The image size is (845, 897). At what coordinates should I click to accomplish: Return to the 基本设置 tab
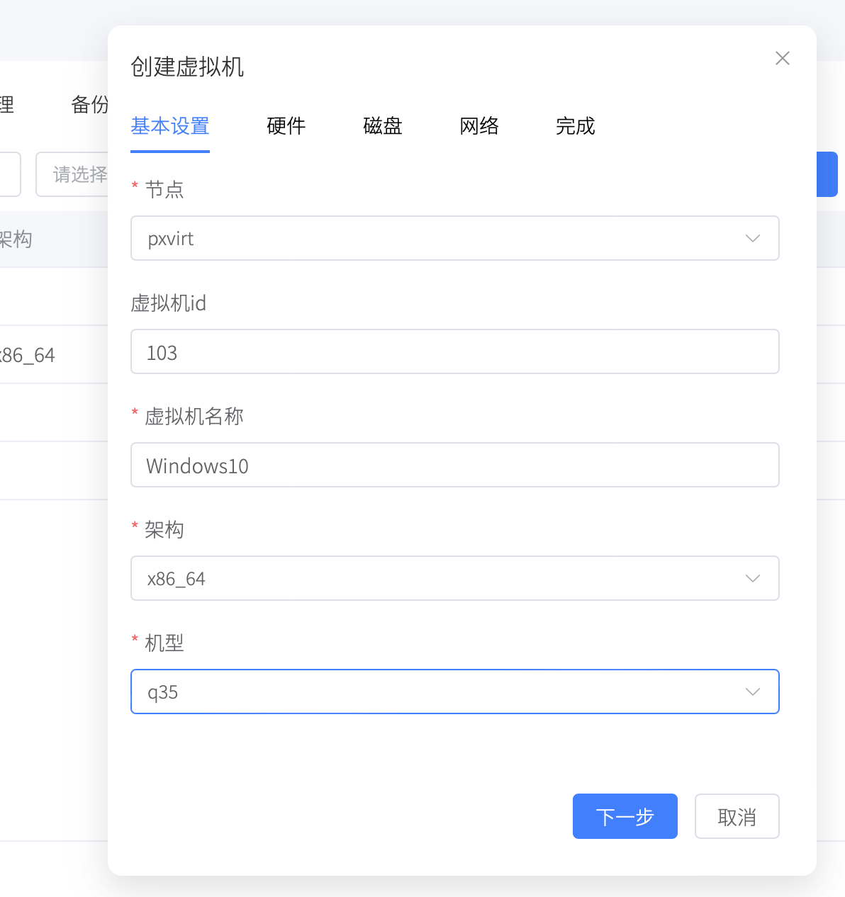(x=170, y=127)
